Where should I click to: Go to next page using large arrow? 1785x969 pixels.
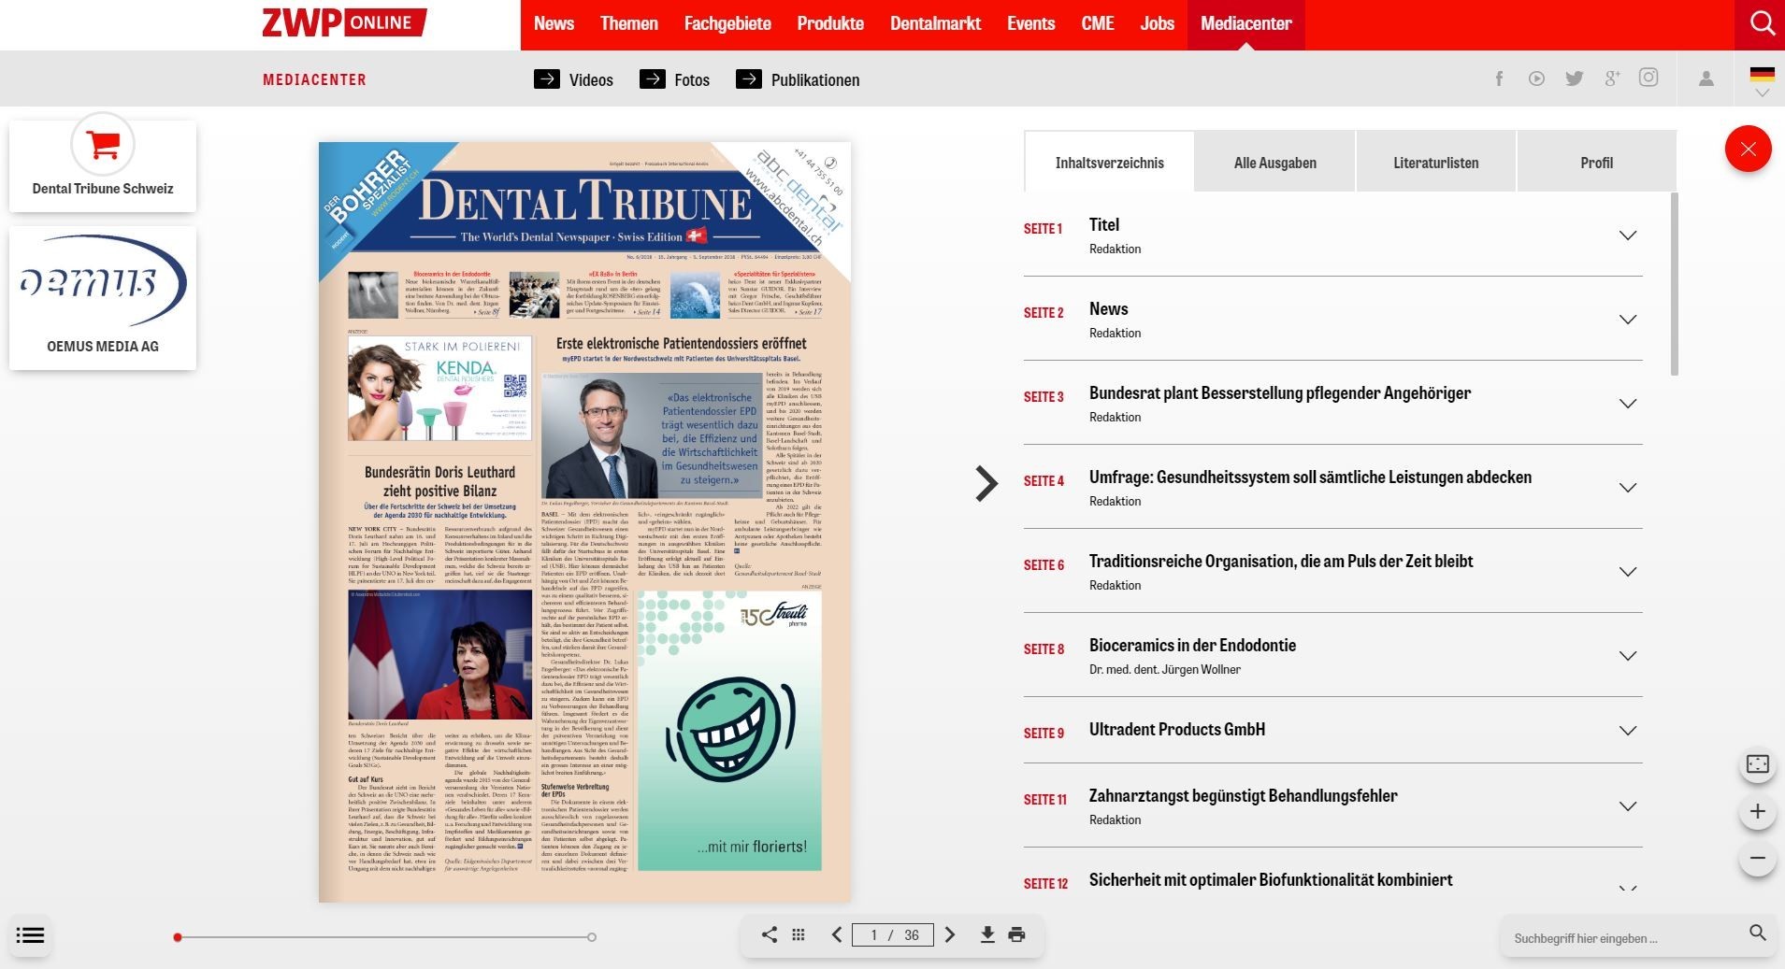tap(986, 484)
